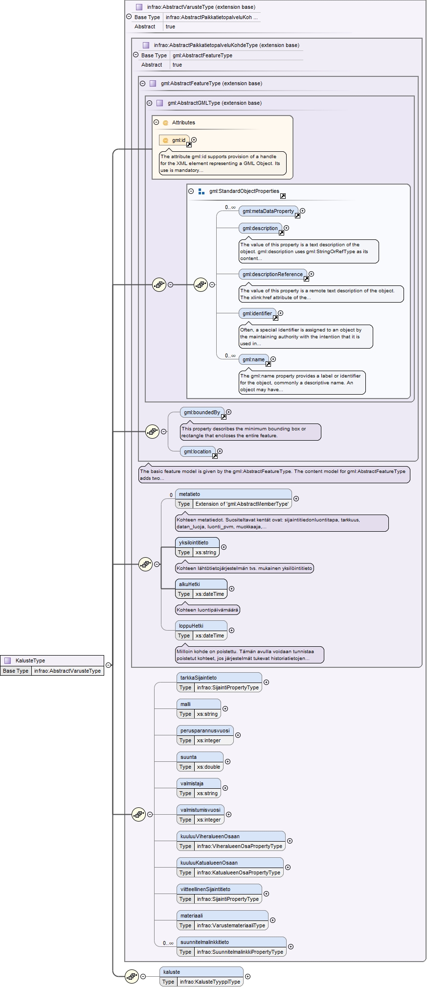
Task: Click complex type icon of KalusteType
Action: click(7, 660)
